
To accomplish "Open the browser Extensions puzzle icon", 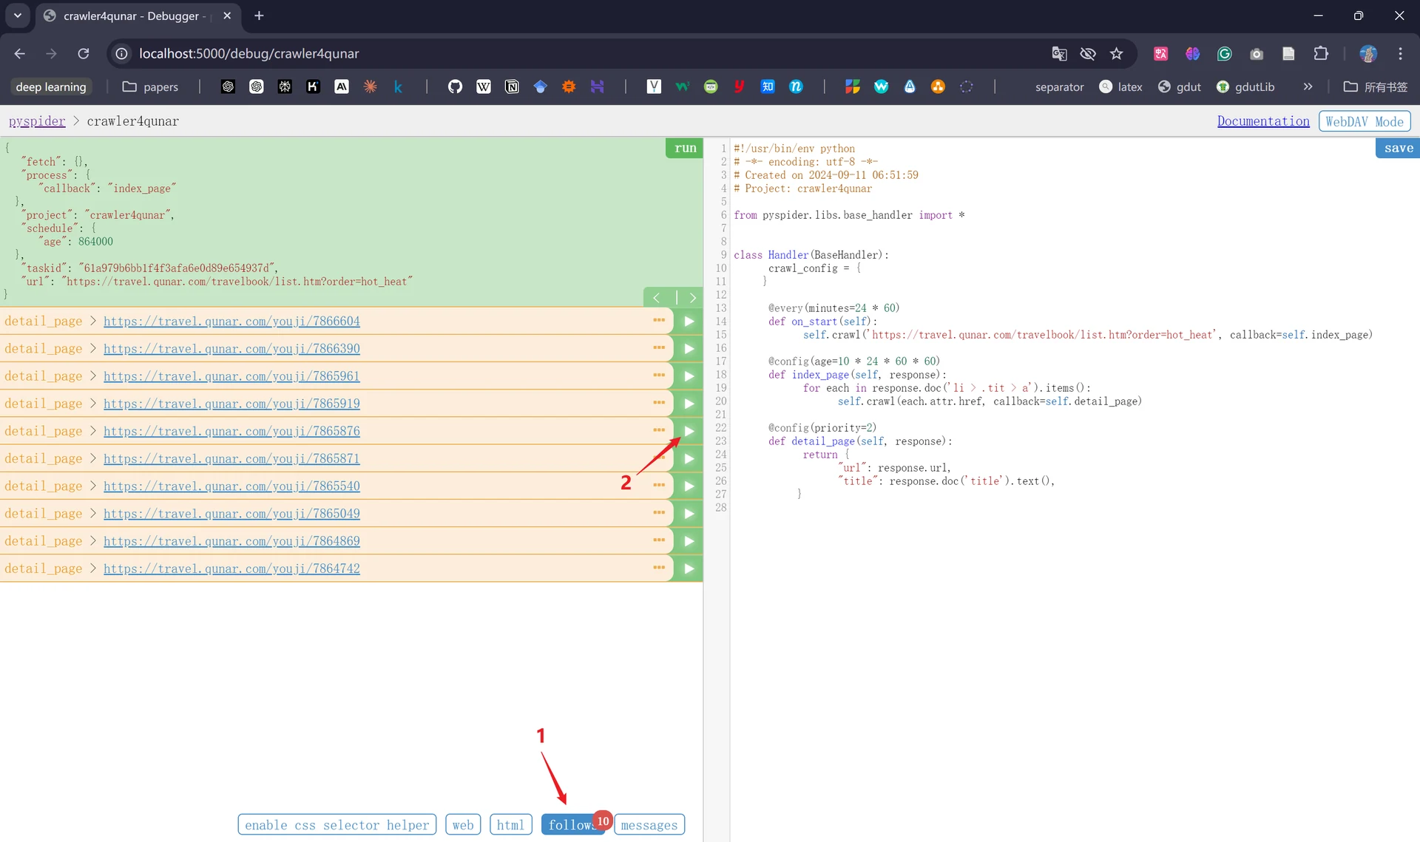I will pyautogui.click(x=1321, y=53).
